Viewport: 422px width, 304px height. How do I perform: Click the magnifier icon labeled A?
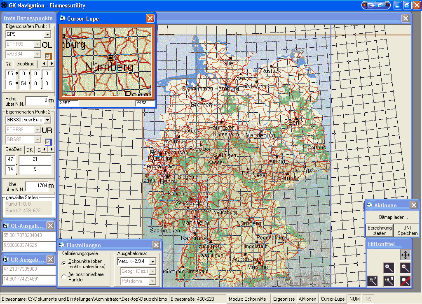coord(389,281)
